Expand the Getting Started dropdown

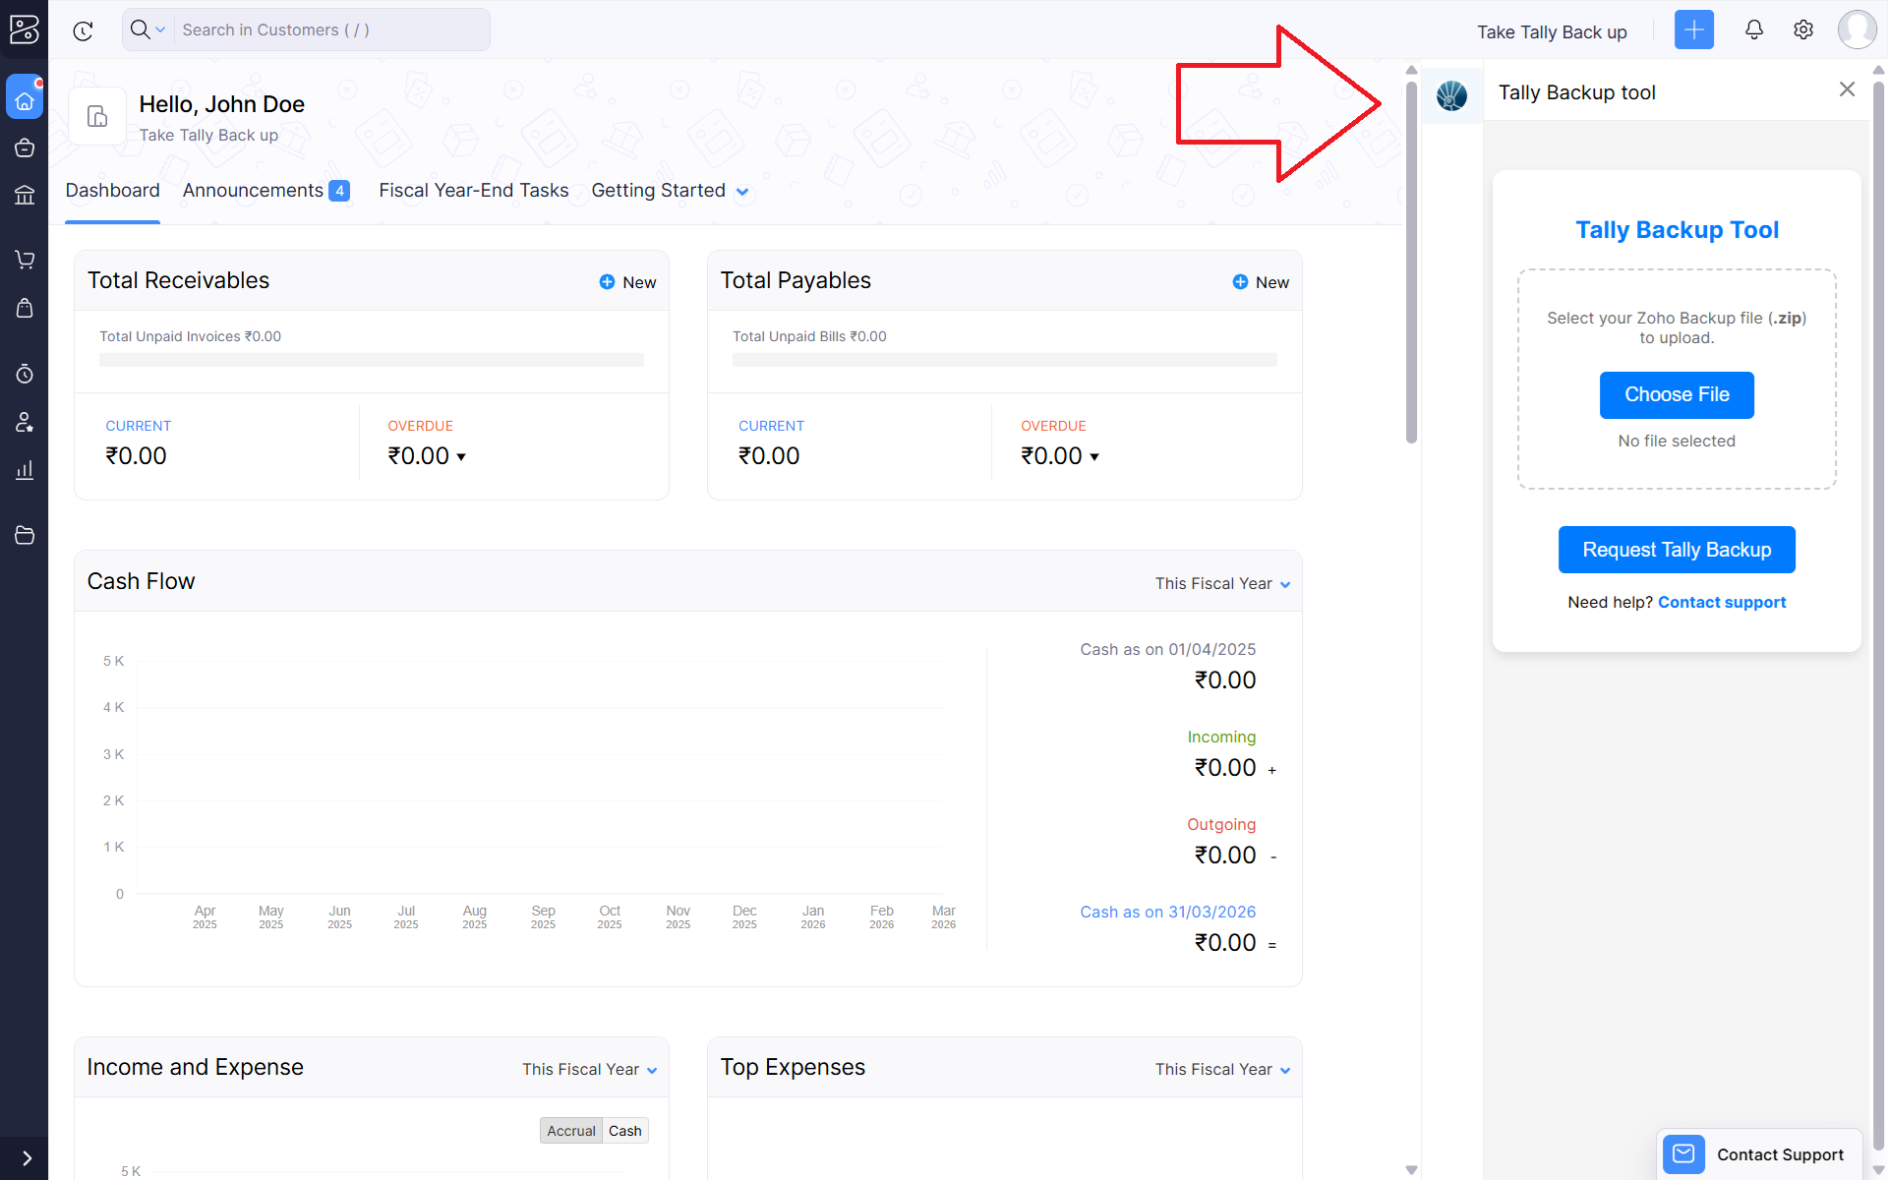(x=742, y=192)
